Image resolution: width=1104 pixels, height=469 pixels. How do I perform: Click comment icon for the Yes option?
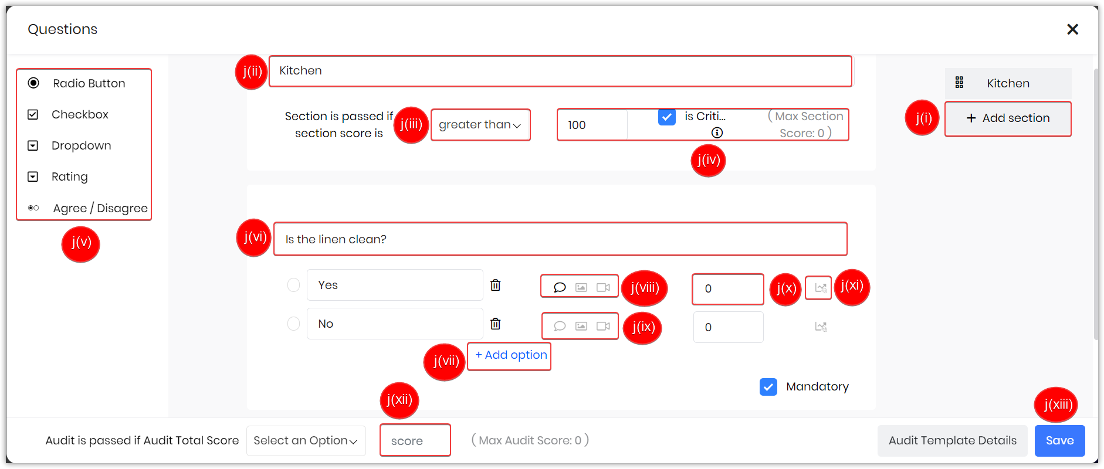[x=560, y=287]
